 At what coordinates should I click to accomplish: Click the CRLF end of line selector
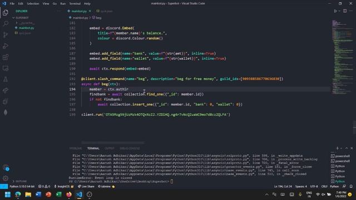tap(324, 187)
